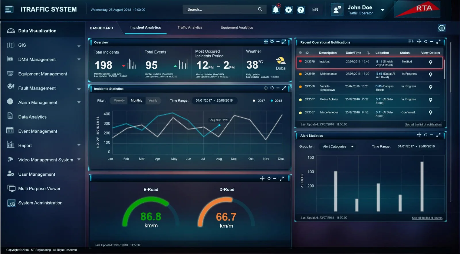View location pin for incident 243570
This screenshot has height=254, width=460.
tap(430, 62)
